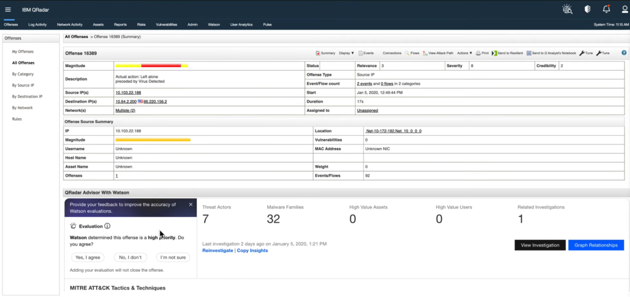Screen dimensions: 630x297
Task: Click the info icon beside Evaluation
Action: pyautogui.click(x=107, y=226)
